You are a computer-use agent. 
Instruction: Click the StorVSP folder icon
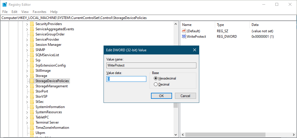tap(32, 97)
